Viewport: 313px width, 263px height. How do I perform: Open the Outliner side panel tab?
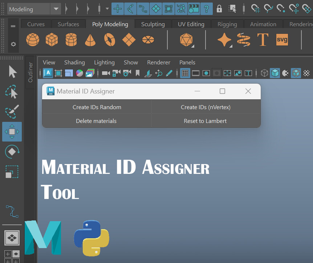coord(31,71)
